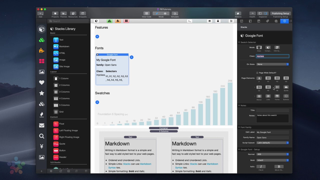Select the green cubes filter button
The width and height of the screenshot is (320, 180).
109,21
